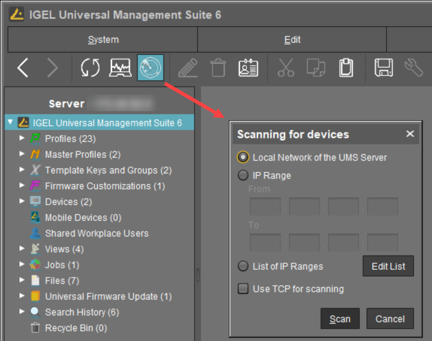Click the first From IP octet field
The width and height of the screenshot is (432, 341).
264,206
